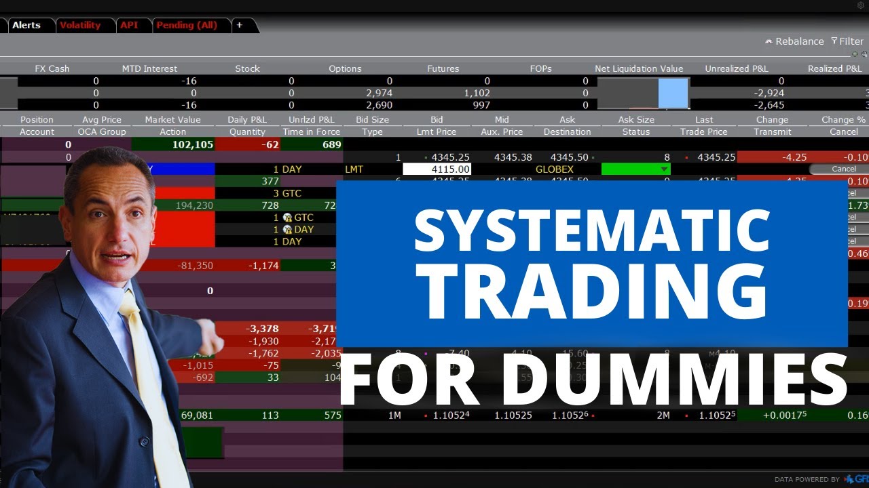Image resolution: width=869 pixels, height=488 pixels.
Task: Click the Change % column header
Action: tap(844, 120)
